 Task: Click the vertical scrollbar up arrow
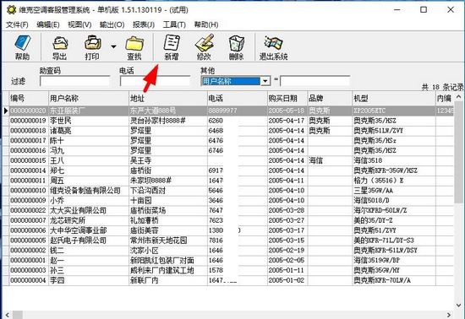click(x=459, y=97)
